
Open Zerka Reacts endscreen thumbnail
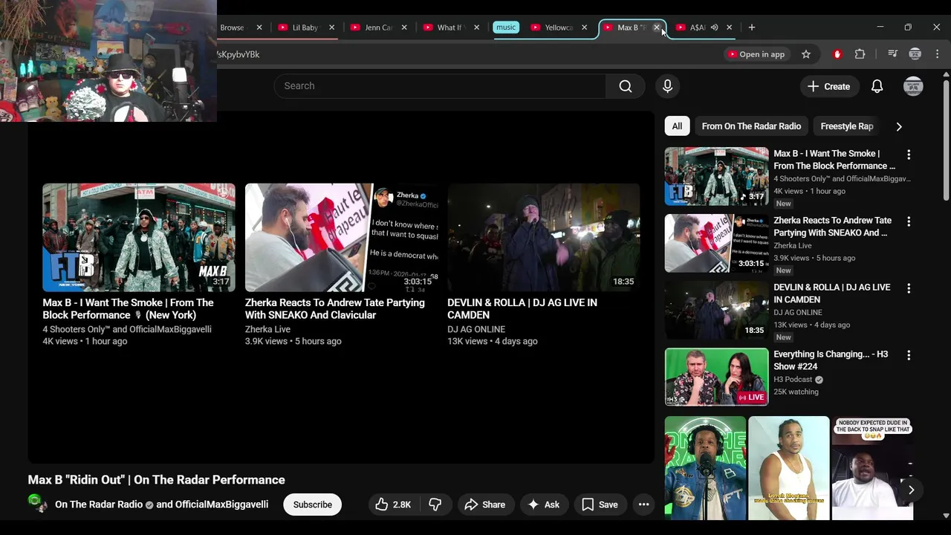[x=341, y=238]
